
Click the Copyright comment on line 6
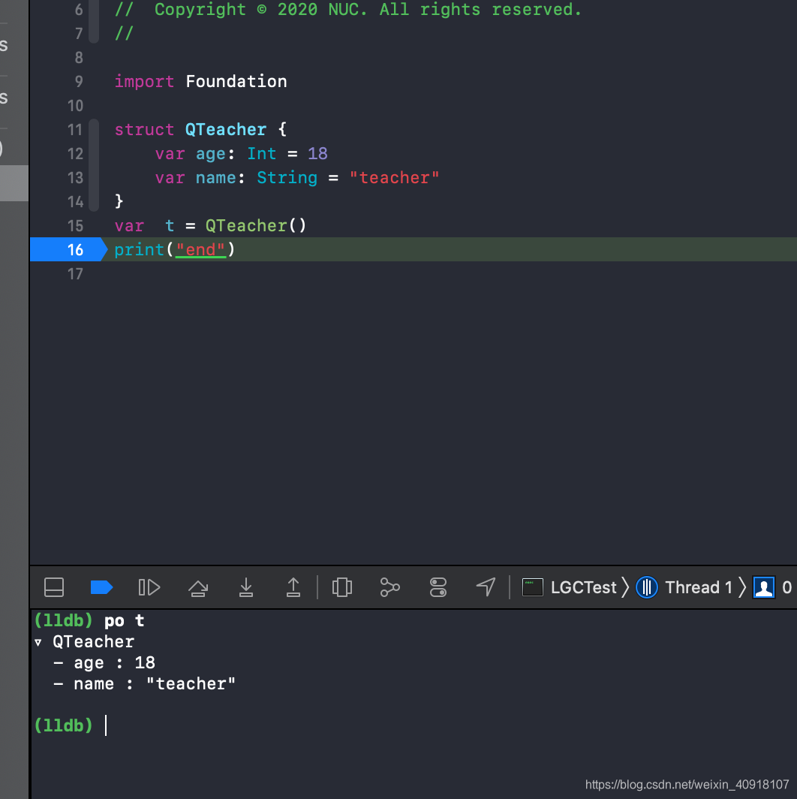[347, 10]
